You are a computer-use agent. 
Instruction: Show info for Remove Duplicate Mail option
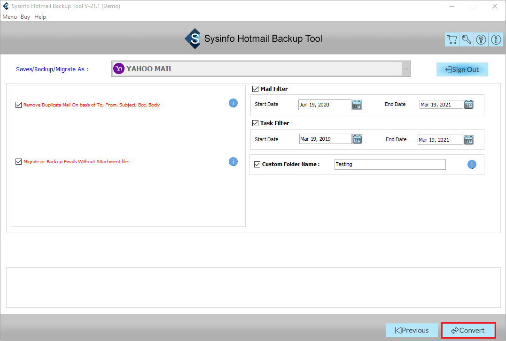click(234, 103)
